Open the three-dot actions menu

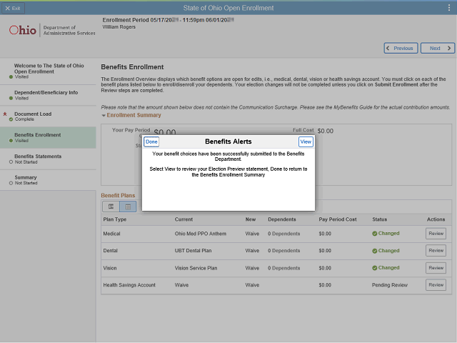pyautogui.click(x=448, y=8)
